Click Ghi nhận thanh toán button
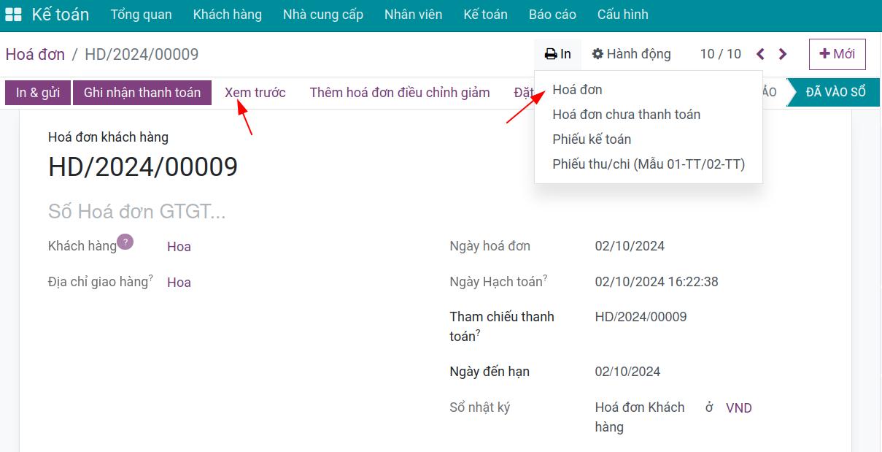Screen dimensions: 882x452 point(142,93)
